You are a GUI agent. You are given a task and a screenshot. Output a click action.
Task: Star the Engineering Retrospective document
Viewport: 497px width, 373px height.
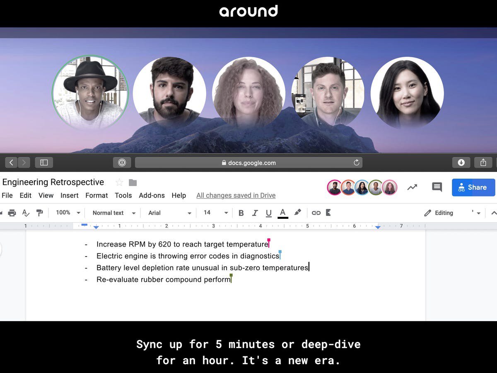coord(119,182)
